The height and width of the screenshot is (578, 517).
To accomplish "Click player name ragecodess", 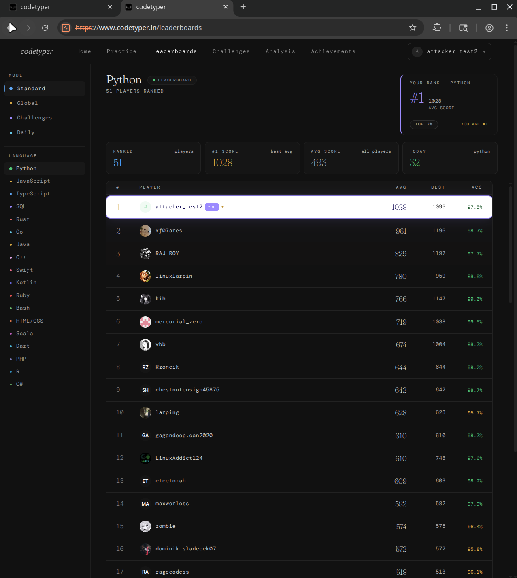I will (172, 572).
